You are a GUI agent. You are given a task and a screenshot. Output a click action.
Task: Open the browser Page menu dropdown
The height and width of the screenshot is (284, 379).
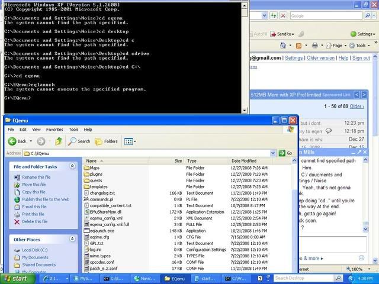336,46
